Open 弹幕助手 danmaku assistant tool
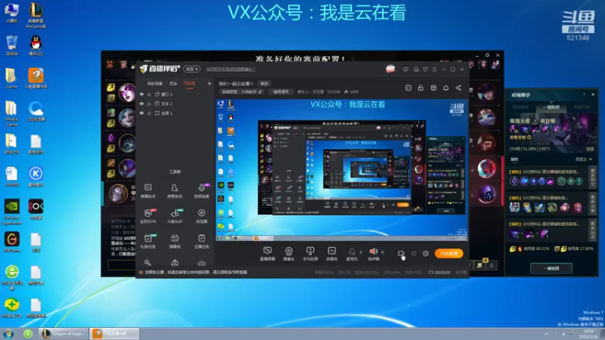 pos(148,191)
